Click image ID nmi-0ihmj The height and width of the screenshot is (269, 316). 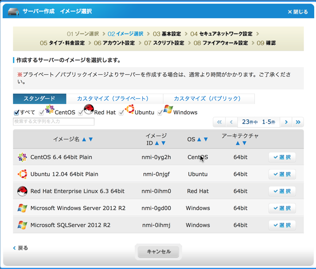156,225
